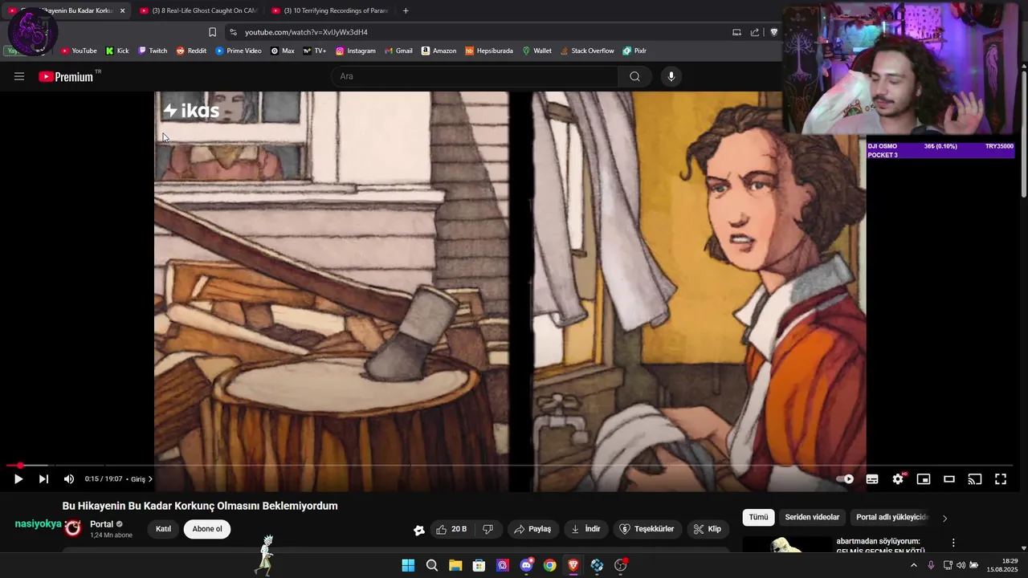The height and width of the screenshot is (578, 1028).
Task: Mute the video volume speaker
Action: click(x=69, y=479)
